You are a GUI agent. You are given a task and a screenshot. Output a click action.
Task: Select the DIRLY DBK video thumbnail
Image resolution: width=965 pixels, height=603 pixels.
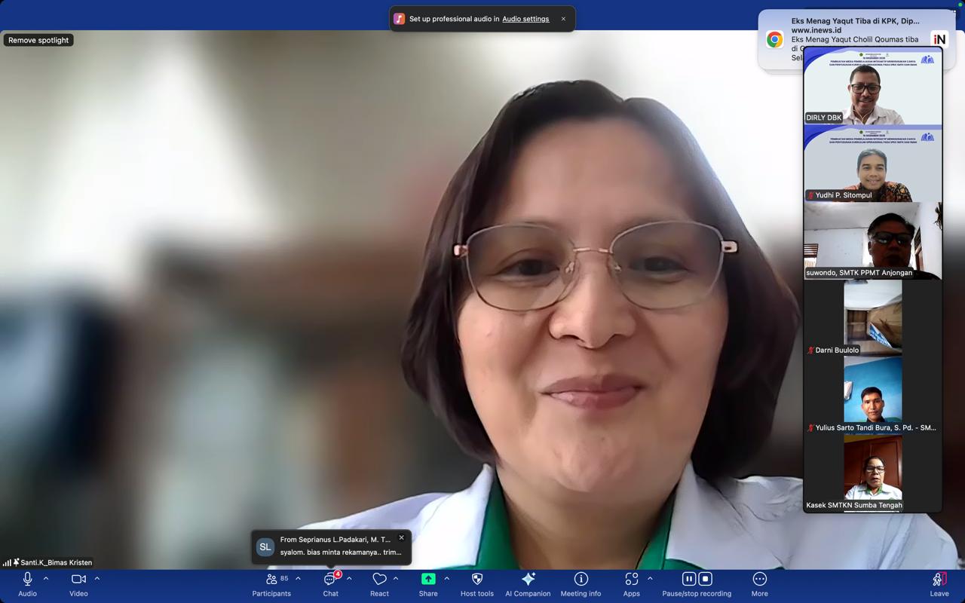pos(872,87)
